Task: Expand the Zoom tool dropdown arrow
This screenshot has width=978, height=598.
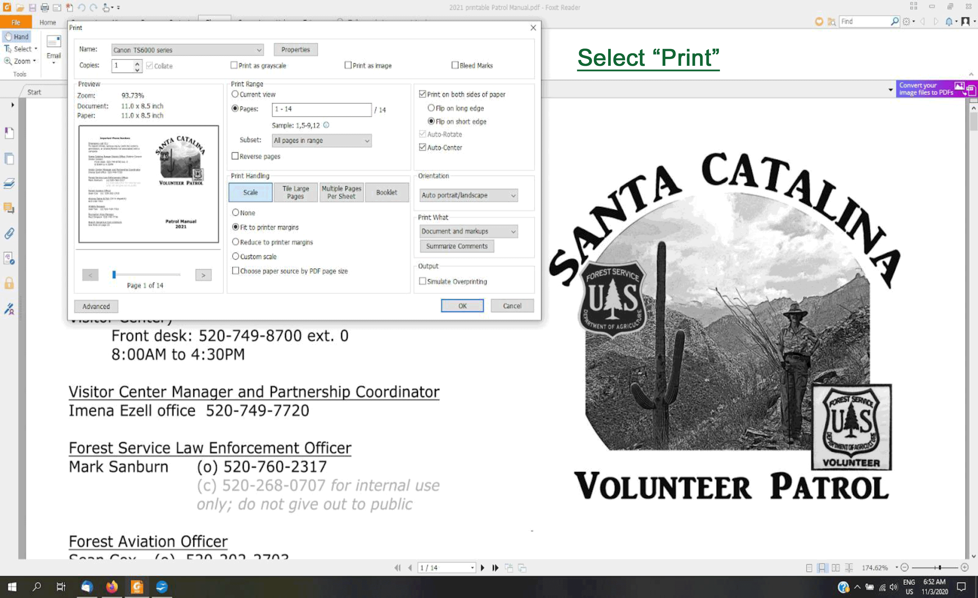Action: pyautogui.click(x=34, y=61)
